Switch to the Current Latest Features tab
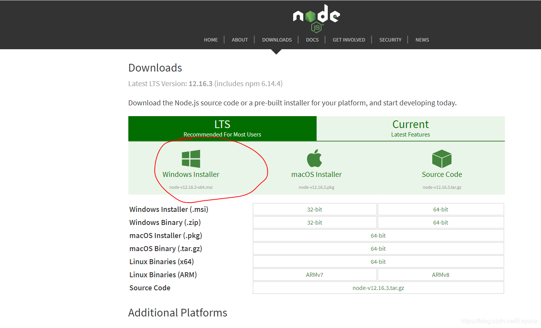This screenshot has width=541, height=328. pos(411,128)
